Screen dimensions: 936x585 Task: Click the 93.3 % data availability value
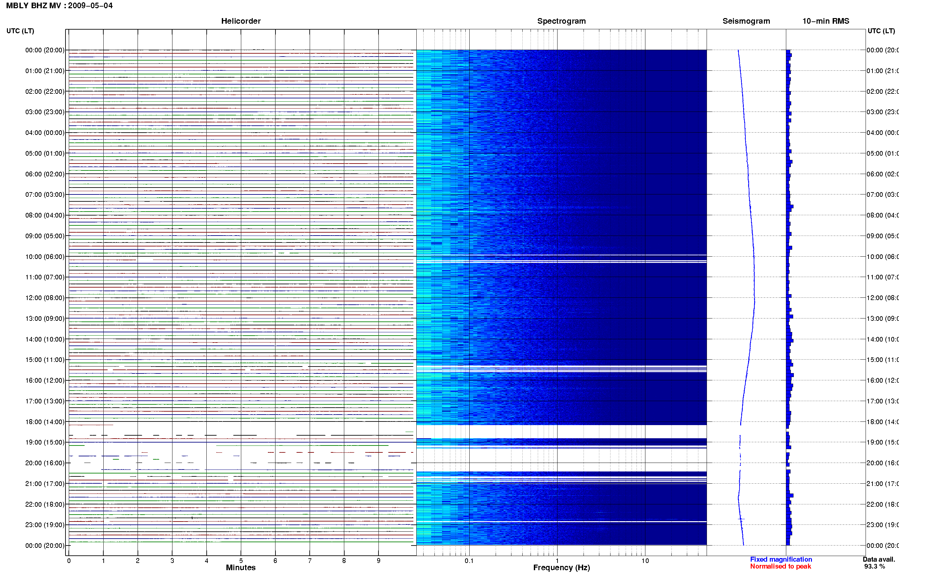(x=874, y=567)
